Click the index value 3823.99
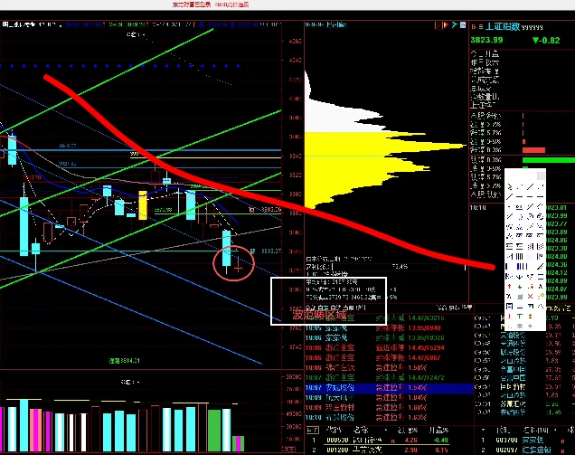The width and height of the screenshot is (575, 455). point(486,40)
